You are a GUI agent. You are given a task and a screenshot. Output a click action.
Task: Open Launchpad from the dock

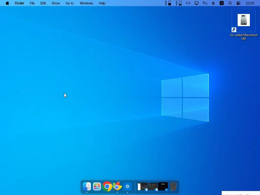[97, 186]
